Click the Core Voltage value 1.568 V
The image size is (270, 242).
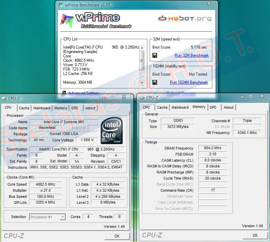point(87,140)
